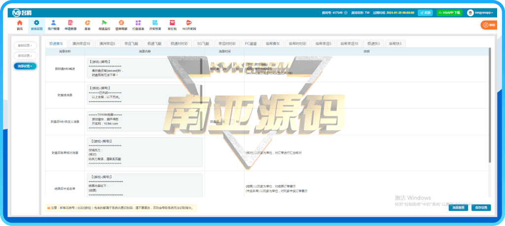Click the 保存设置 button

coord(481,208)
